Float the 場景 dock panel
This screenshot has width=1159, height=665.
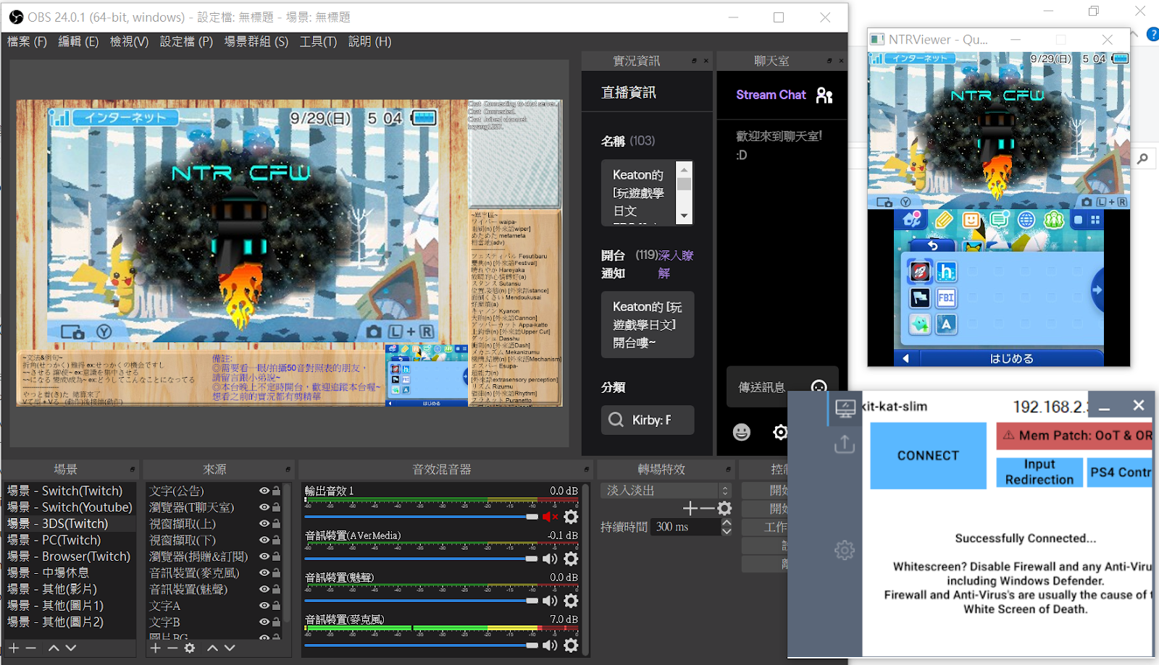tap(133, 470)
